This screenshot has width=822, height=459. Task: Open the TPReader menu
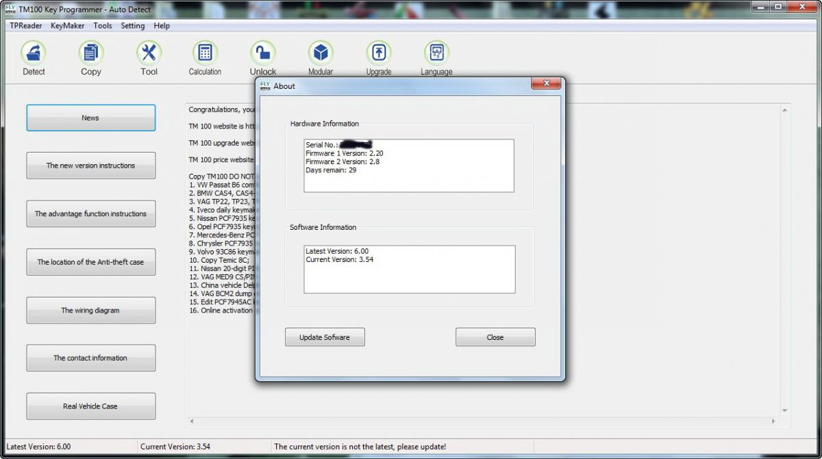click(x=26, y=25)
